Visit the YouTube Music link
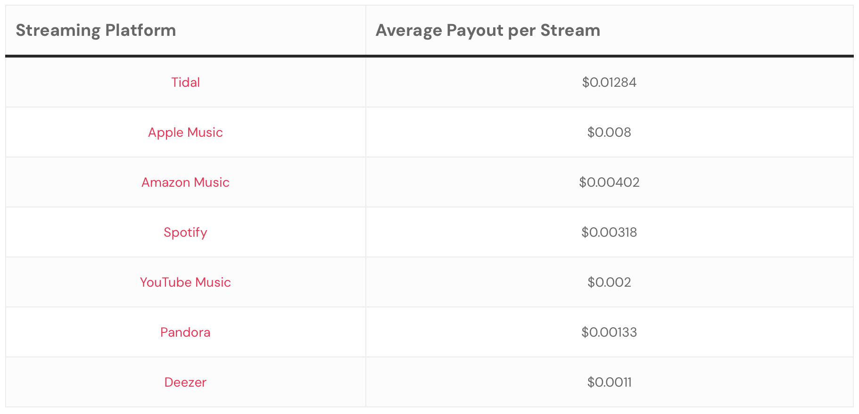This screenshot has height=414, width=859. (185, 282)
